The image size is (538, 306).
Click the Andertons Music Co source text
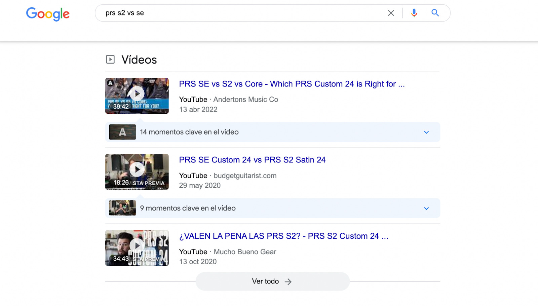click(245, 100)
